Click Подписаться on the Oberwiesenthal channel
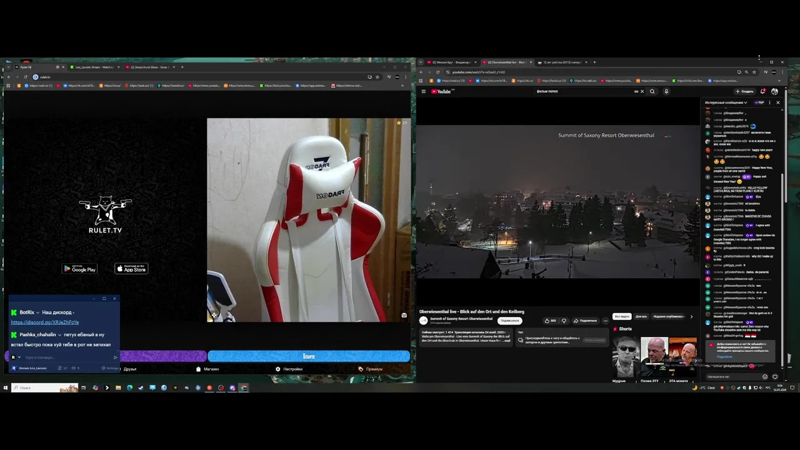This screenshot has width=800, height=450. tap(510, 321)
